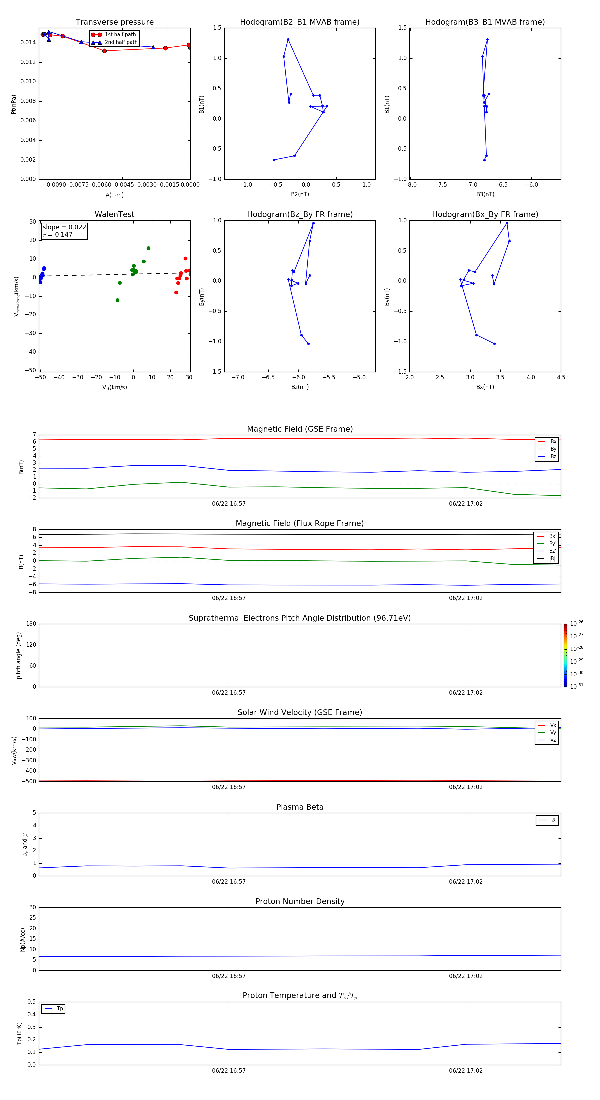Click the 'Bz' legend entry in GSE plot
600x1100 pixels.
click(x=547, y=456)
